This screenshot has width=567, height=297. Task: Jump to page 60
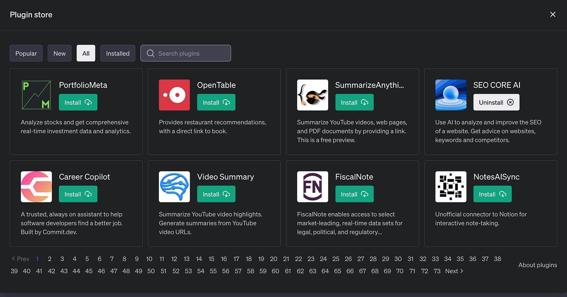point(275,271)
